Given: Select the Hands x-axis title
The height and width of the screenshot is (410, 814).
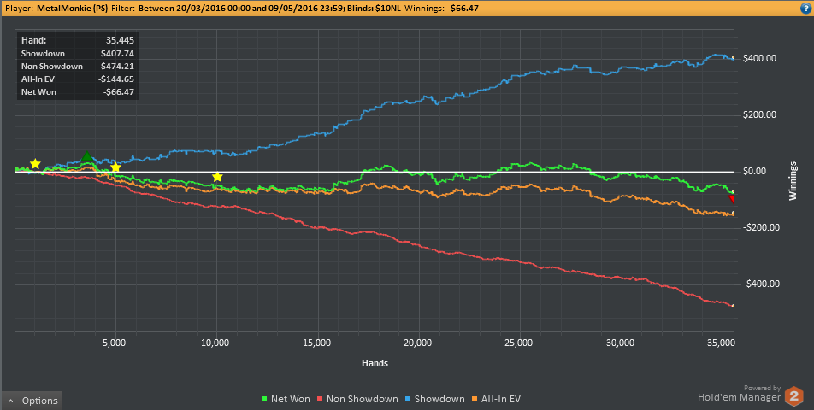Looking at the screenshot, I should (375, 363).
